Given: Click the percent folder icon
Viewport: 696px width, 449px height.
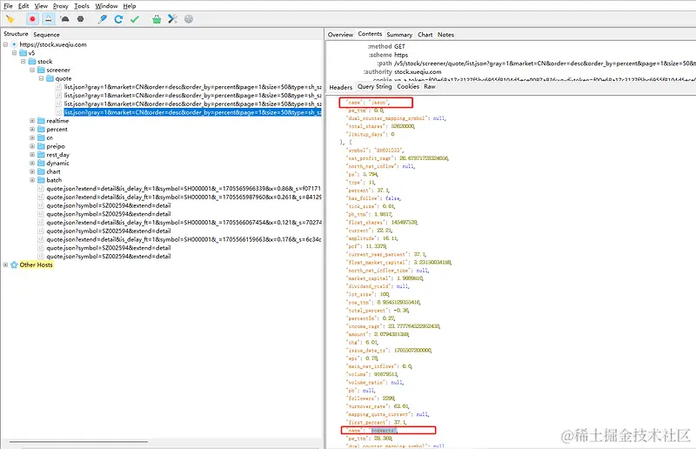Looking at the screenshot, I should 41,130.
